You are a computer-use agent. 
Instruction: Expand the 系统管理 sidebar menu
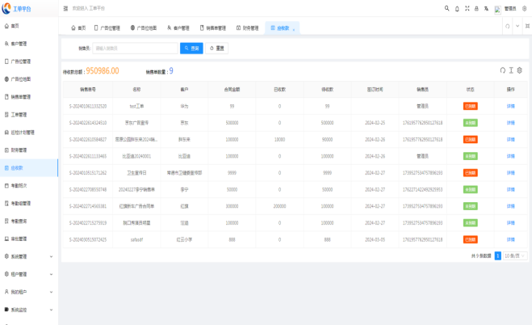click(28, 256)
